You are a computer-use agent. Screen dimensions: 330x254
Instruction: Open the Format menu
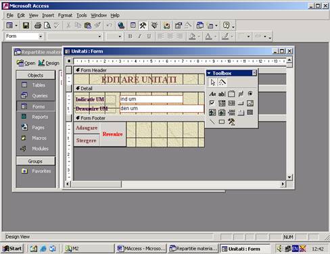pos(65,16)
